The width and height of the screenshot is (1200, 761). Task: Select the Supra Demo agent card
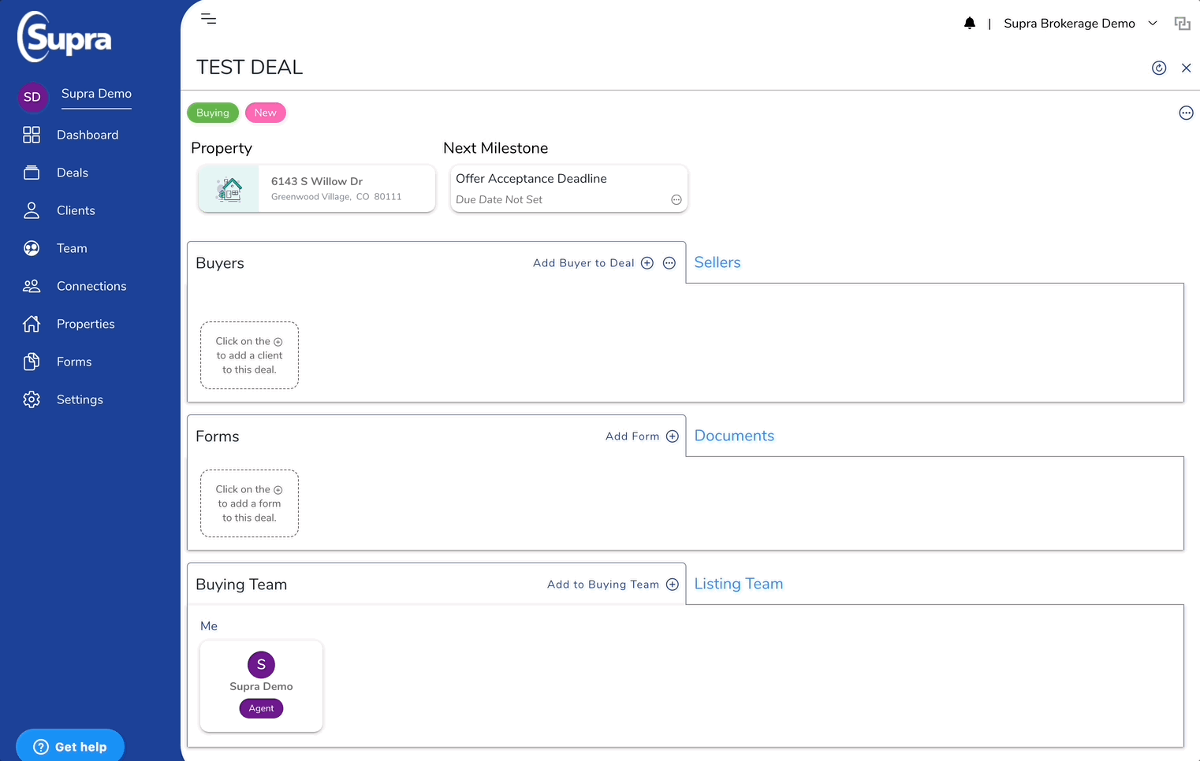[261, 686]
